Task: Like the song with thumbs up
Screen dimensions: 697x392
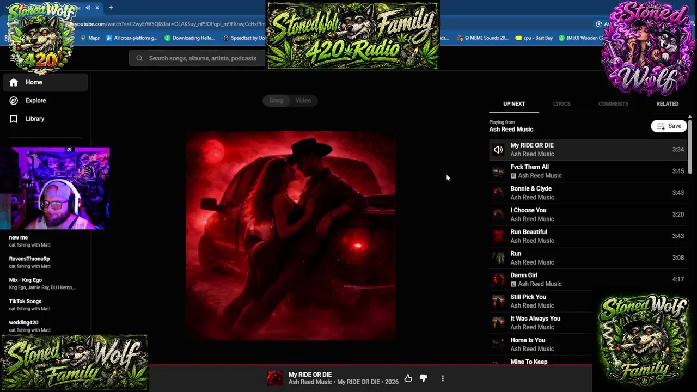Action: coord(408,378)
